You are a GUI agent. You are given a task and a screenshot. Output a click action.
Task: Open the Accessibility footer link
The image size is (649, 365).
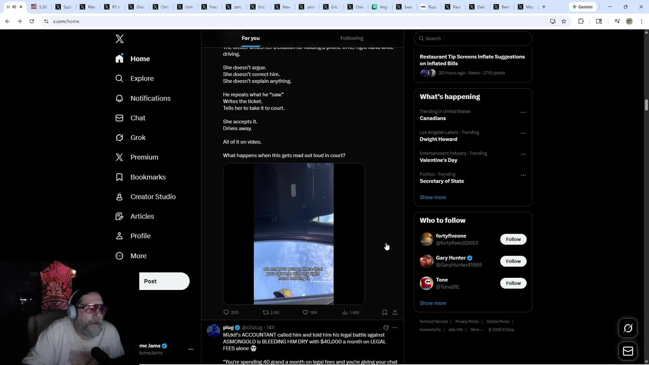click(430, 330)
